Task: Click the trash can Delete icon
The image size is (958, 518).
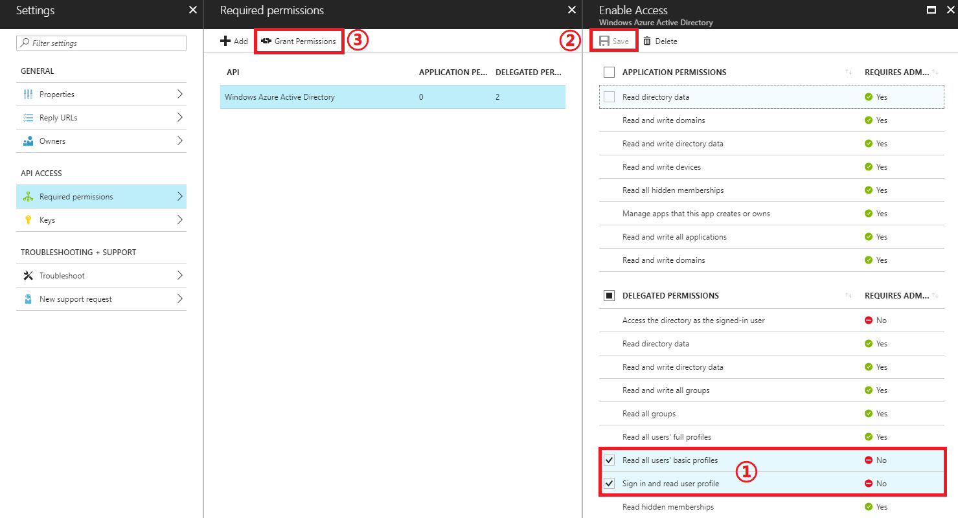Action: [x=647, y=41]
